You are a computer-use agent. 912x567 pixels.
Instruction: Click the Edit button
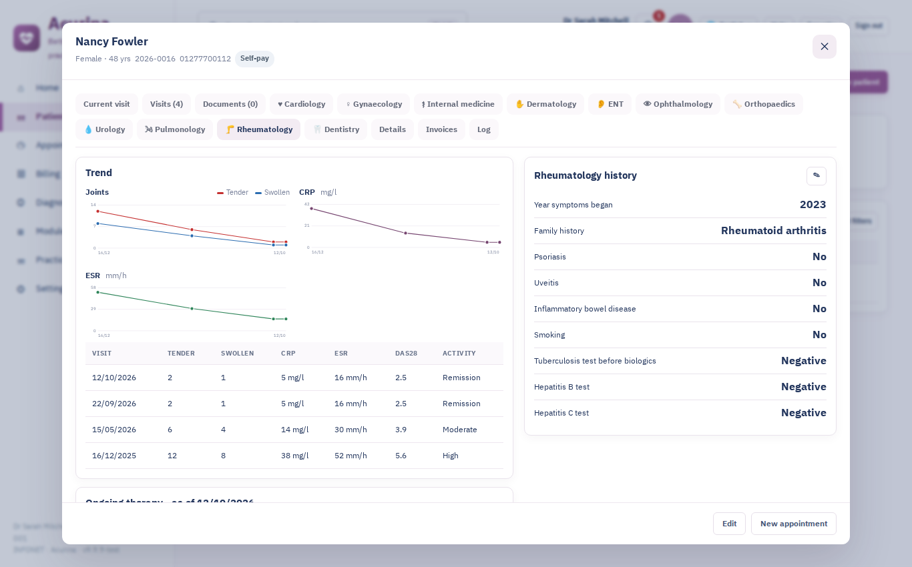[729, 524]
